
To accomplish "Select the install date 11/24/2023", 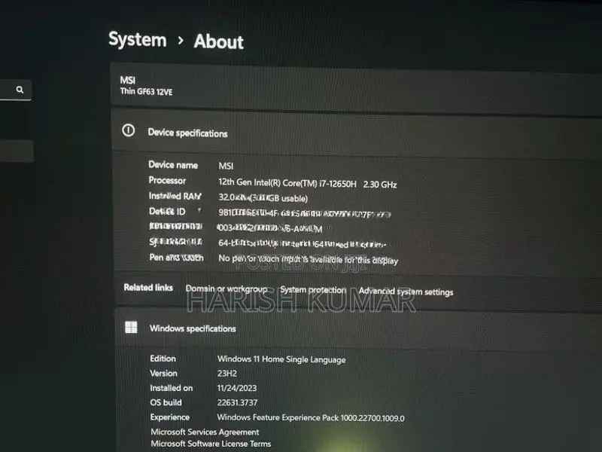I will [237, 388].
